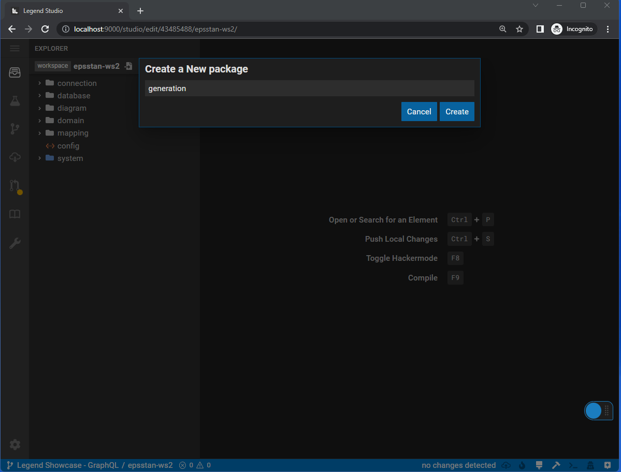This screenshot has height=472, width=621.
Task: Click the cloud upload icon in status bar
Action: pyautogui.click(x=506, y=465)
